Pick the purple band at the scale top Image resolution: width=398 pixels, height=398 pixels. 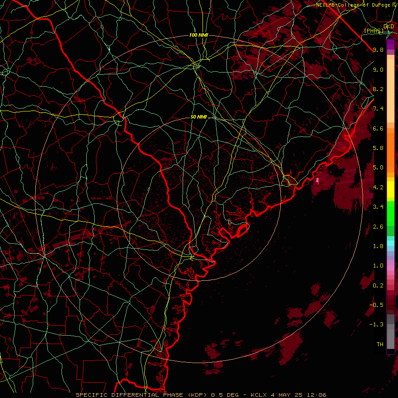point(390,44)
